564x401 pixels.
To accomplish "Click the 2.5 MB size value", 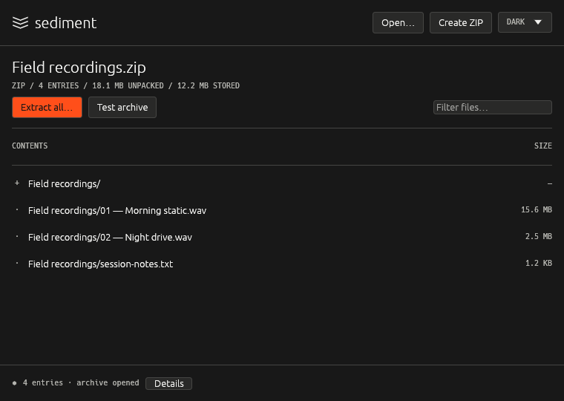I will click(x=539, y=236).
